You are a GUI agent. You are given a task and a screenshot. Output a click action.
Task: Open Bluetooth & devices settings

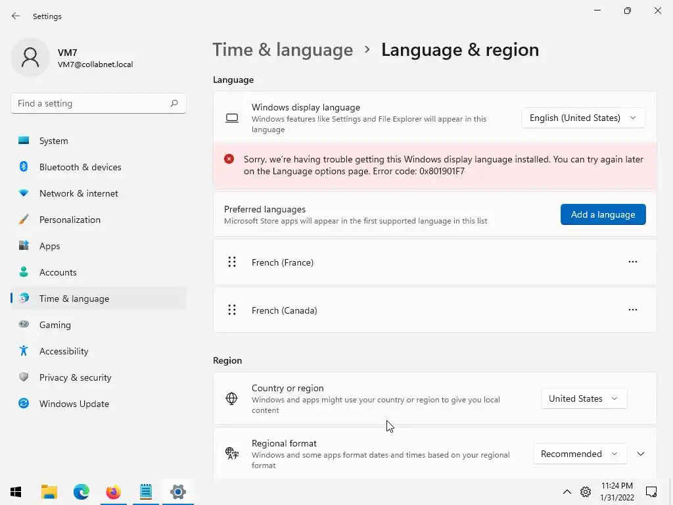tap(99, 167)
